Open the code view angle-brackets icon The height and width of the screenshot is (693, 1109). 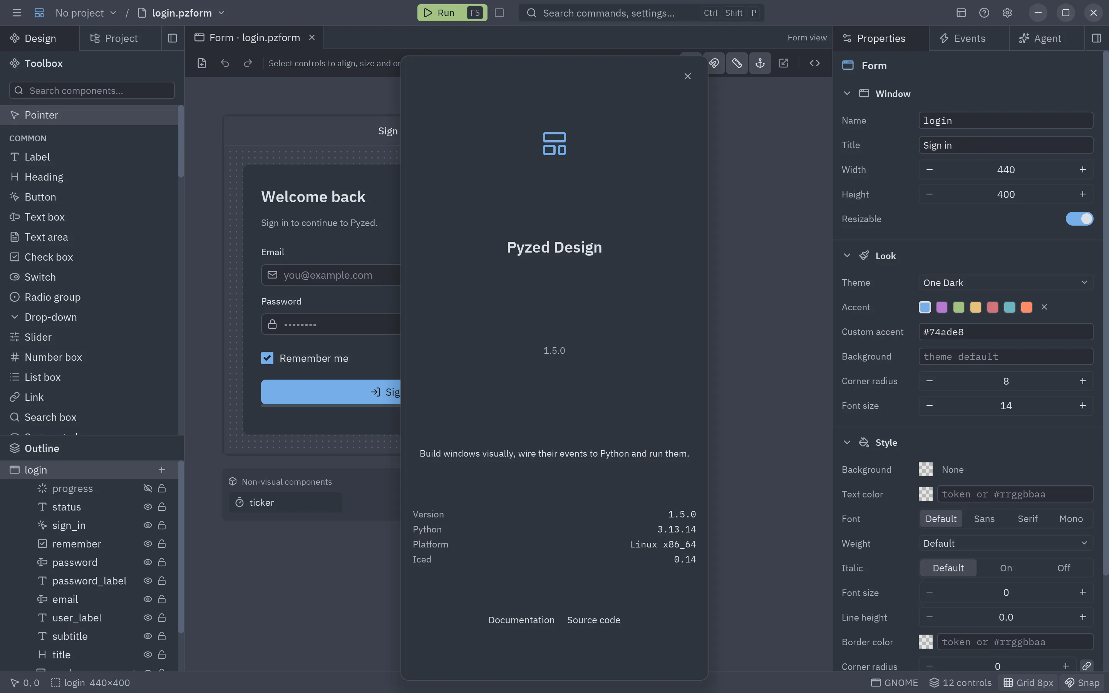point(814,63)
